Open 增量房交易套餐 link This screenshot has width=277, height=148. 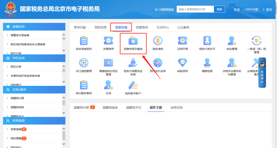click(20, 35)
